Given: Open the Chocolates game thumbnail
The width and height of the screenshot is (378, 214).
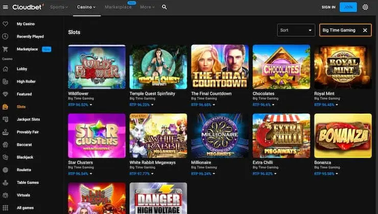Looking at the screenshot, I should [281, 67].
